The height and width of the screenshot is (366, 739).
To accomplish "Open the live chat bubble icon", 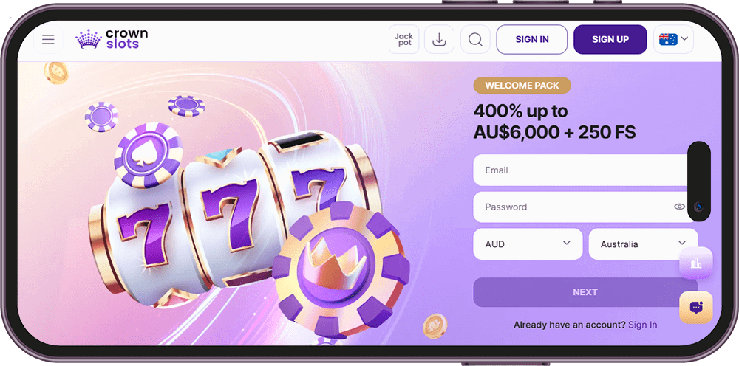I will (695, 308).
